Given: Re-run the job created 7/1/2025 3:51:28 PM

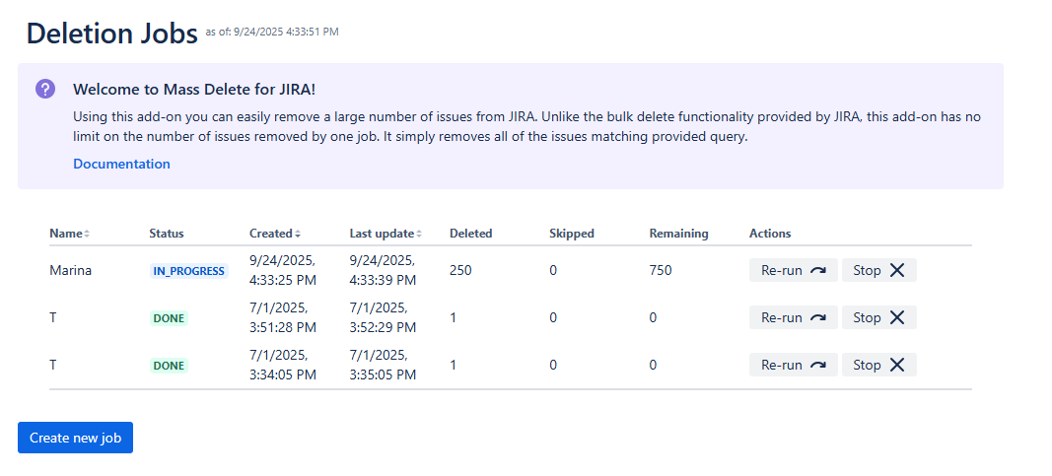Looking at the screenshot, I should (x=793, y=317).
